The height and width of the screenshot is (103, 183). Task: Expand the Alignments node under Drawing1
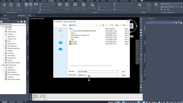tap(3, 36)
